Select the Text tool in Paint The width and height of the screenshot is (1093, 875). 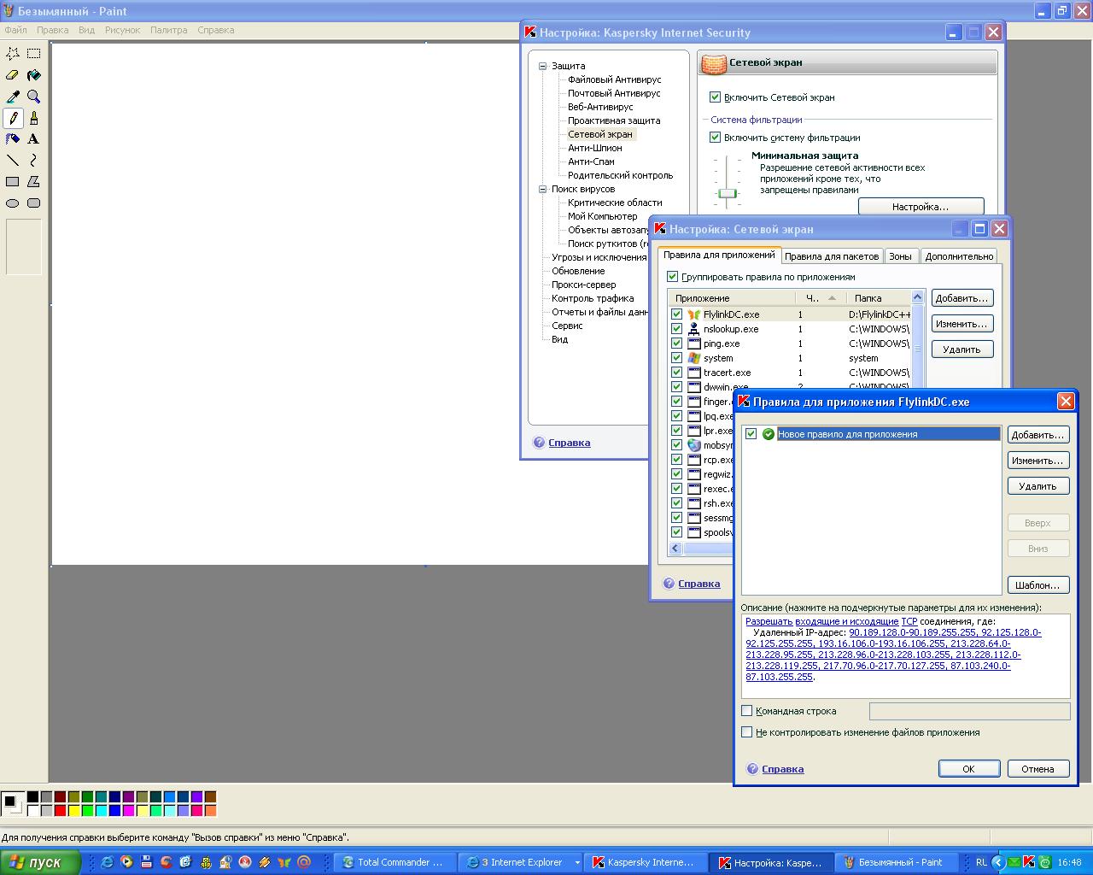(x=34, y=138)
